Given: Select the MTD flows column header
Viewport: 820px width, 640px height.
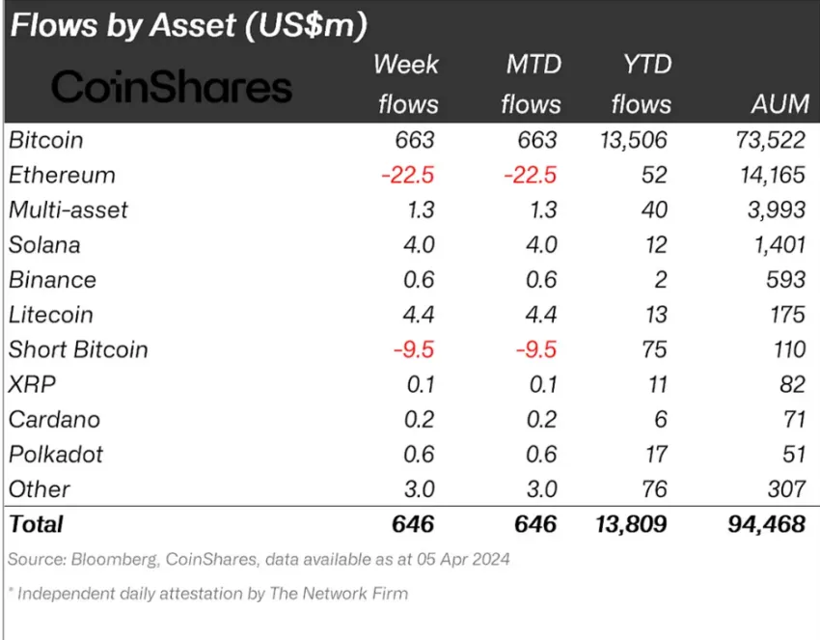Looking at the screenshot, I should tap(531, 84).
